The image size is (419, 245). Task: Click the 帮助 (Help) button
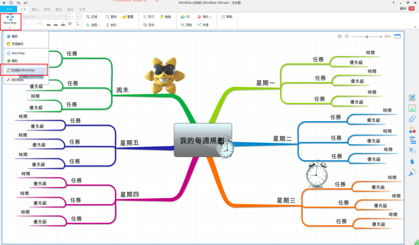coord(226,17)
